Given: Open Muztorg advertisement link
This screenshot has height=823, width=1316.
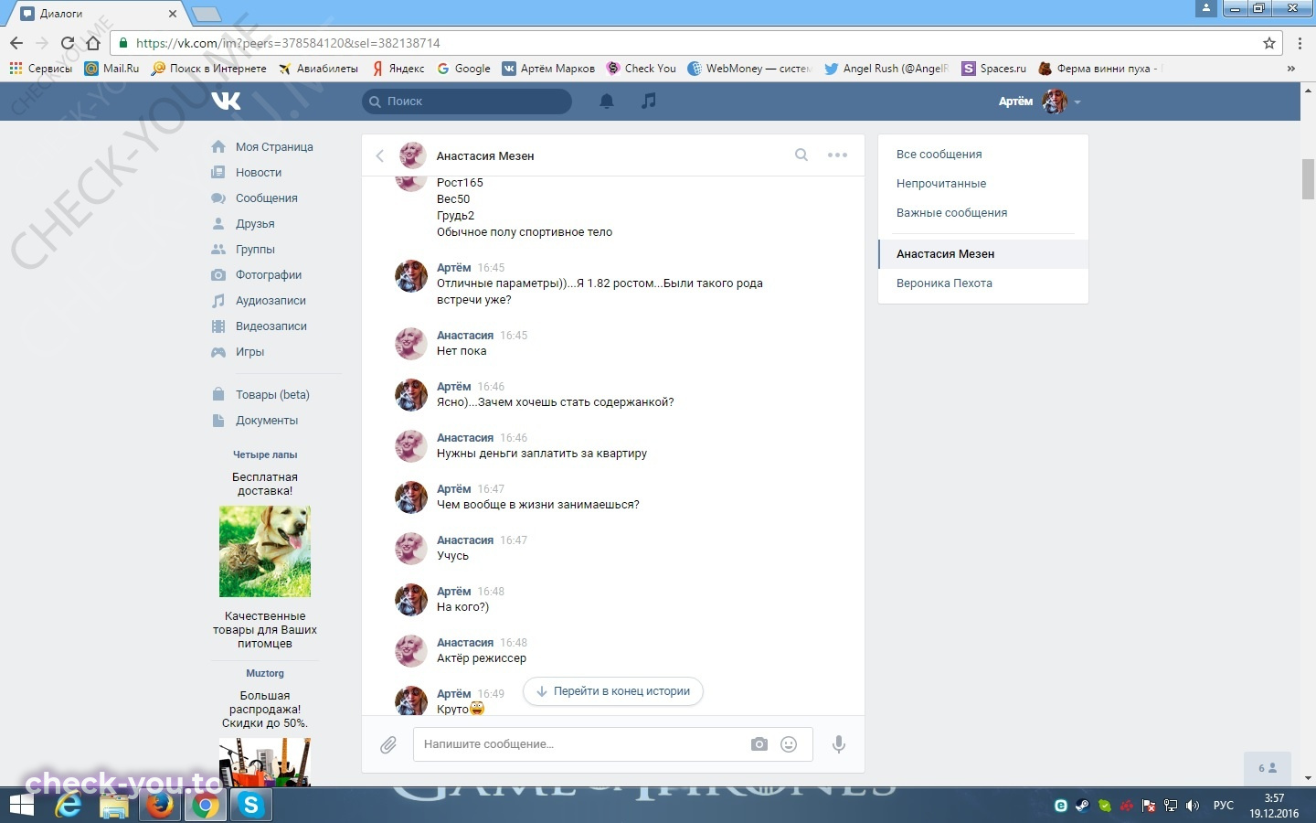Looking at the screenshot, I should pos(265,673).
